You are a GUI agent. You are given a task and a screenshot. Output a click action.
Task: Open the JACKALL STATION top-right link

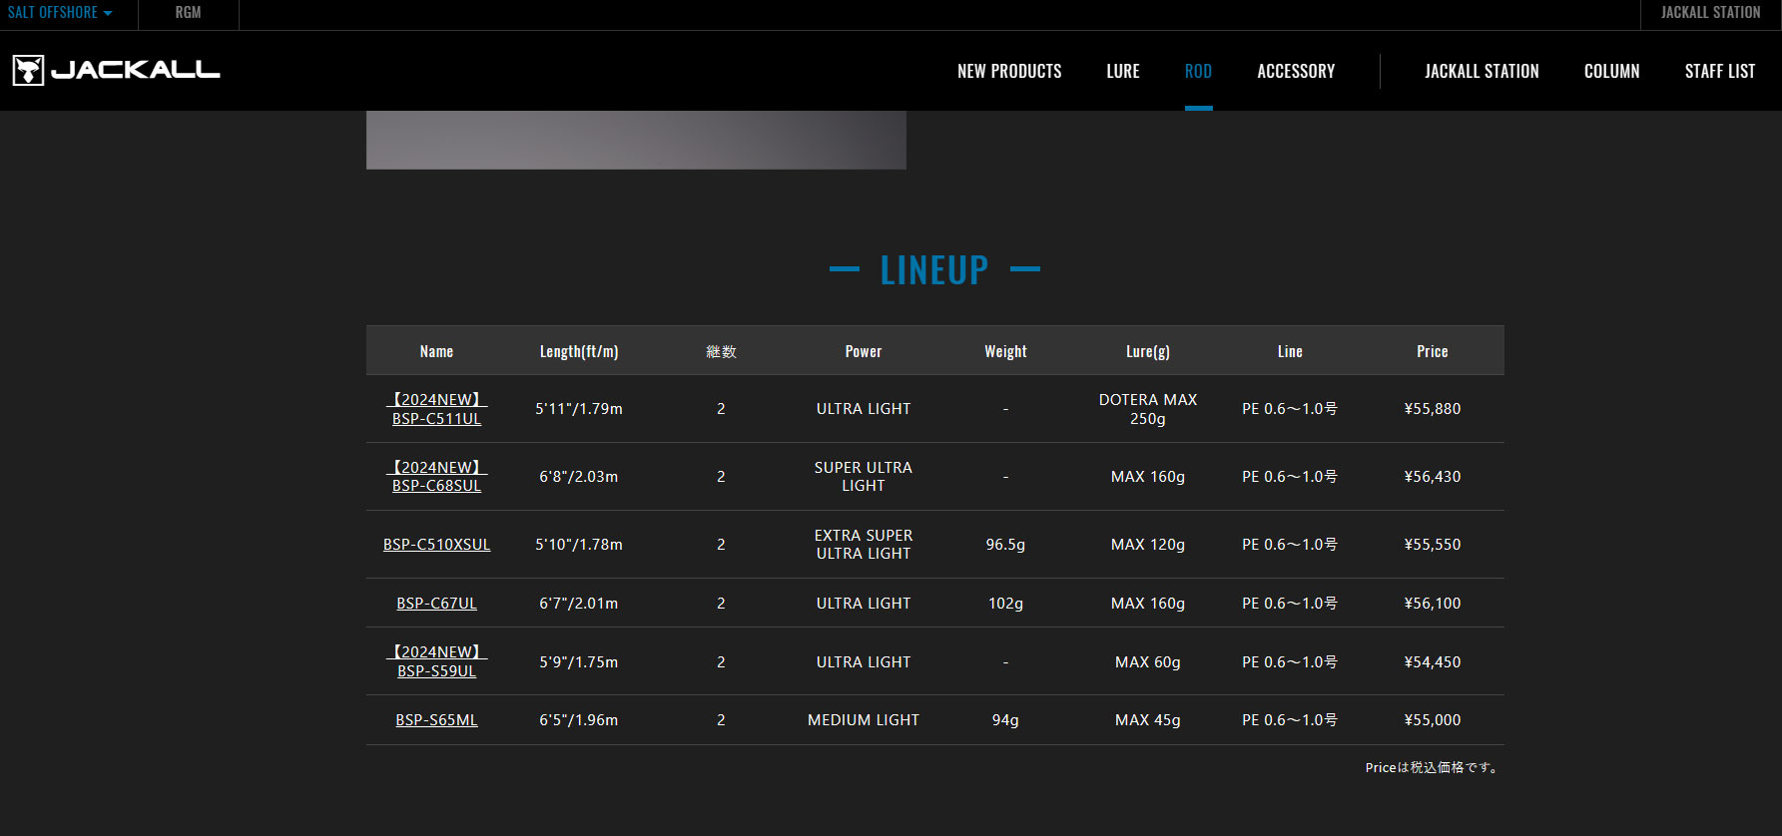(x=1710, y=13)
